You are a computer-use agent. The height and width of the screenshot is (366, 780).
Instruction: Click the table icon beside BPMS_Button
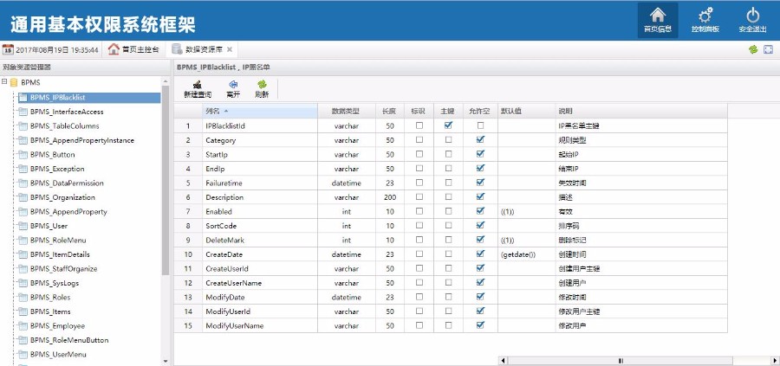pyautogui.click(x=23, y=154)
